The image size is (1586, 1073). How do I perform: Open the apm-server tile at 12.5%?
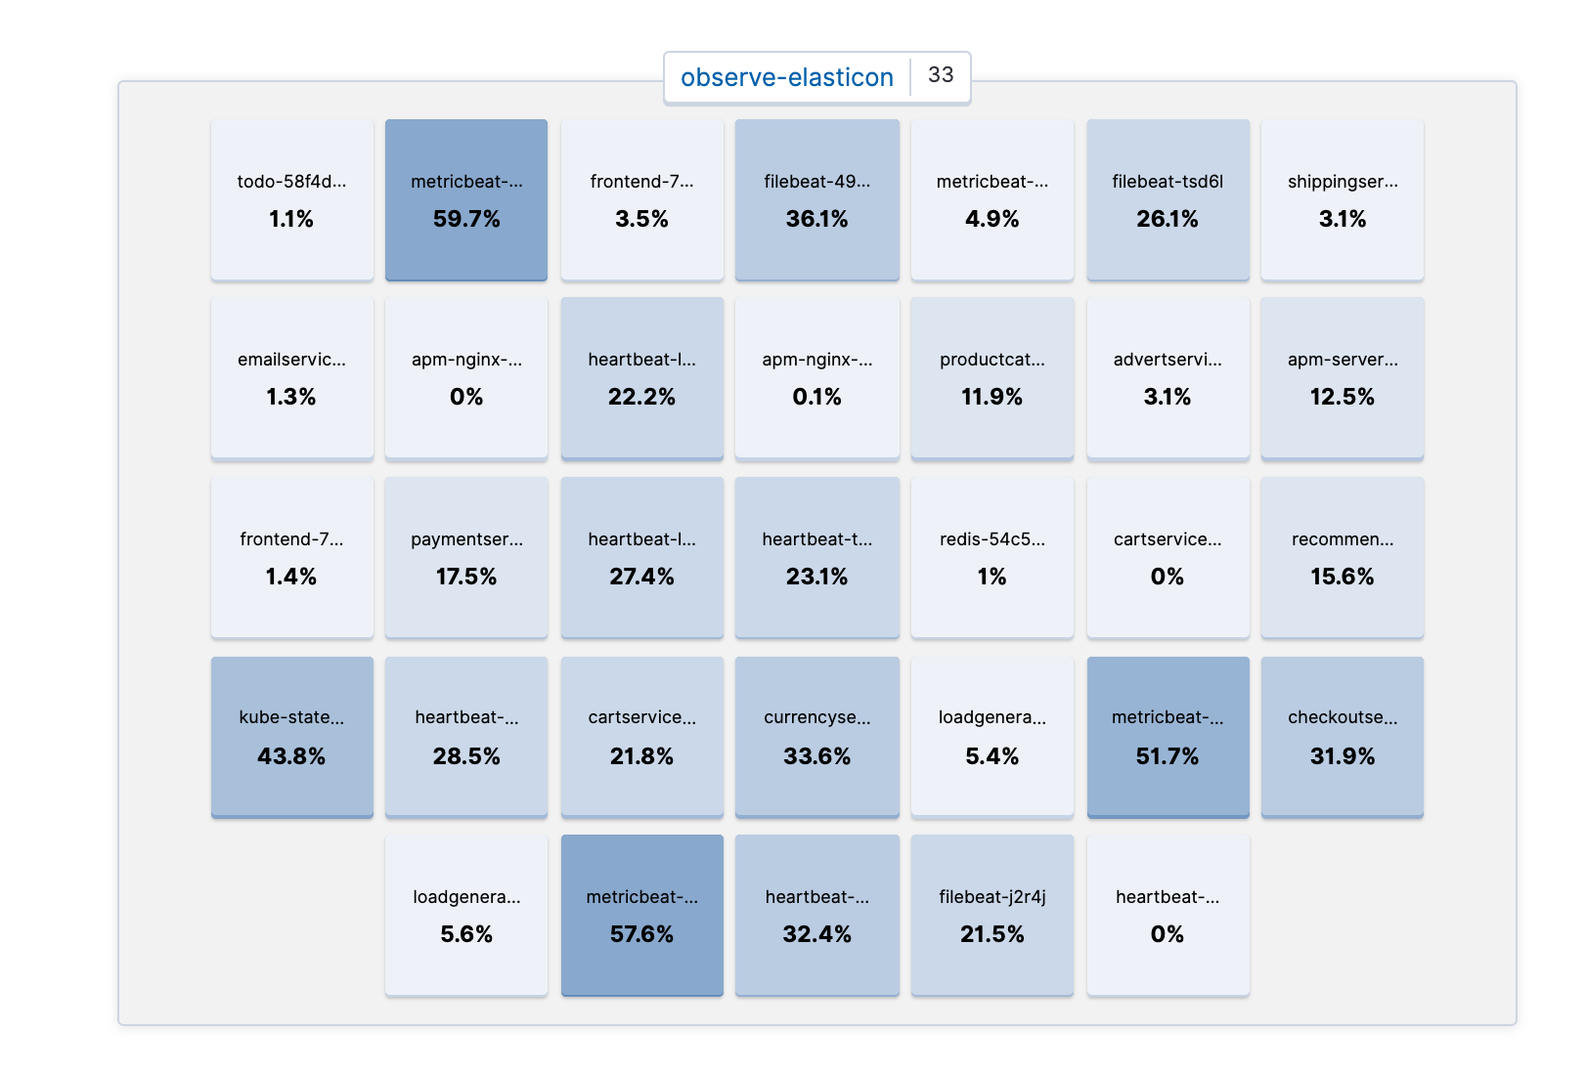coord(1343,378)
